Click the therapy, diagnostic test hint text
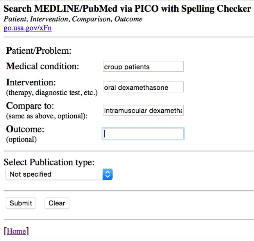 pos(52,93)
